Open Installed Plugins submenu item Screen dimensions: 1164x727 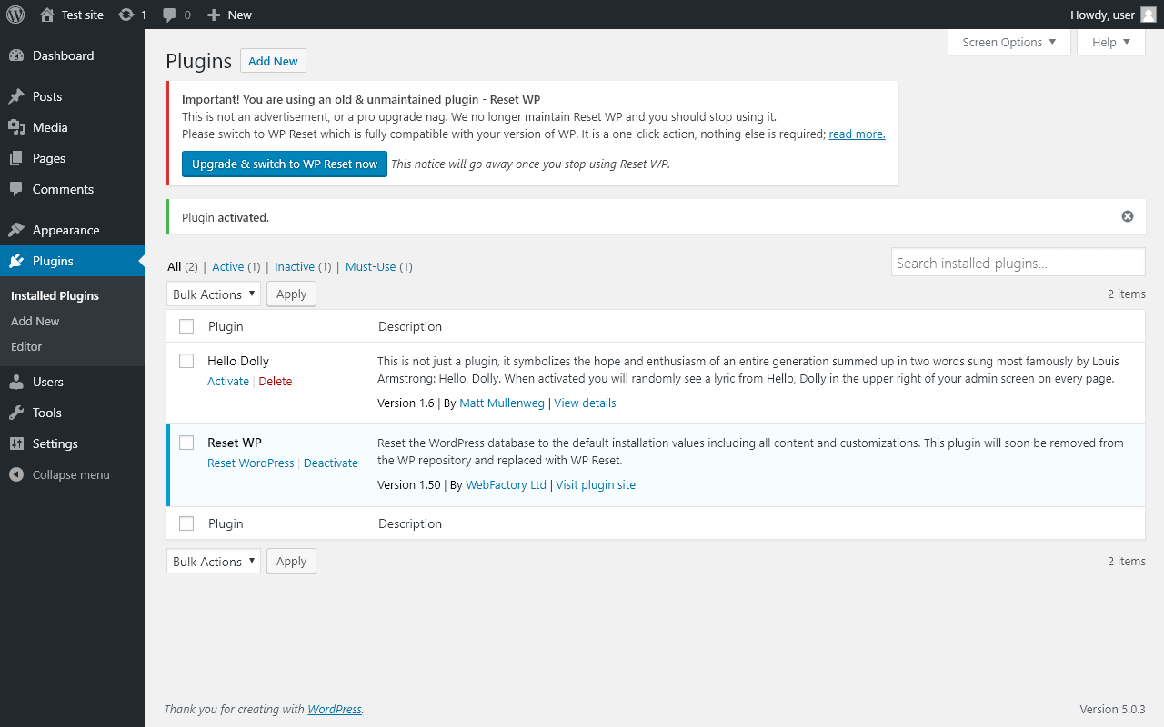[55, 295]
